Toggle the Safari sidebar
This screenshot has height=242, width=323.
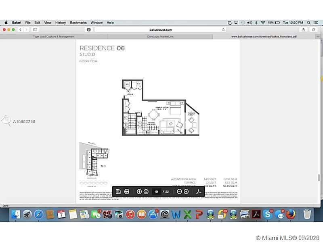tap(35, 29)
